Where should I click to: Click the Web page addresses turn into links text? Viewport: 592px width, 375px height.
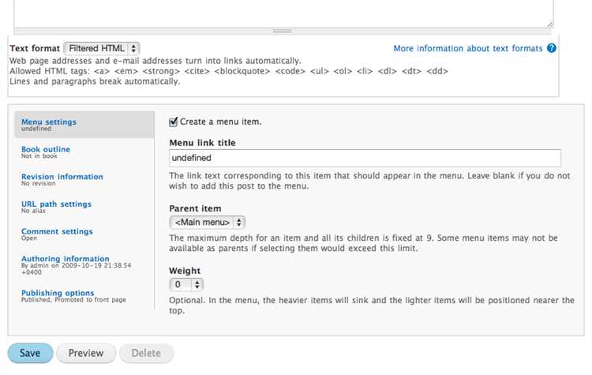pos(155,61)
